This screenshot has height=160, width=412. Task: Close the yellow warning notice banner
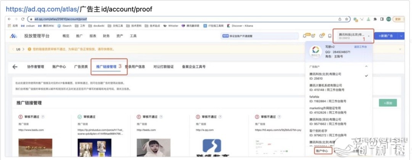point(400,49)
